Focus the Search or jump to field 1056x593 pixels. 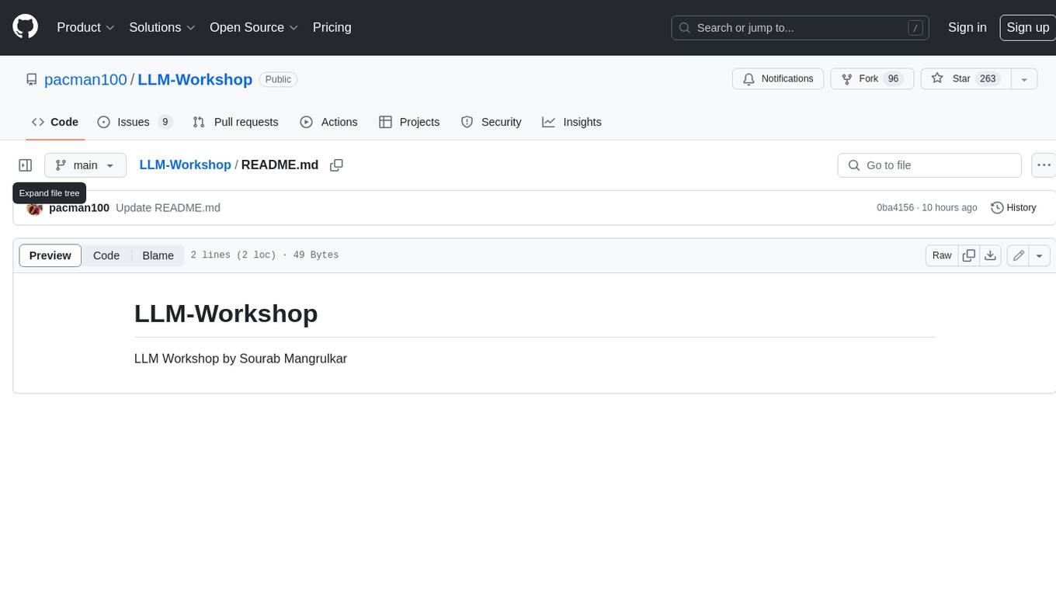point(801,28)
